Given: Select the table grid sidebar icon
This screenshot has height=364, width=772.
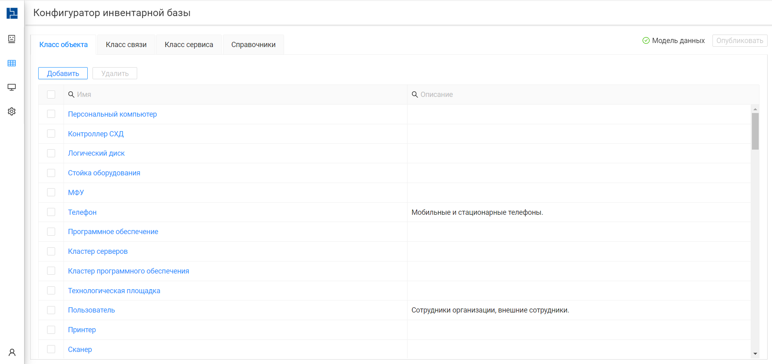Looking at the screenshot, I should pyautogui.click(x=12, y=63).
